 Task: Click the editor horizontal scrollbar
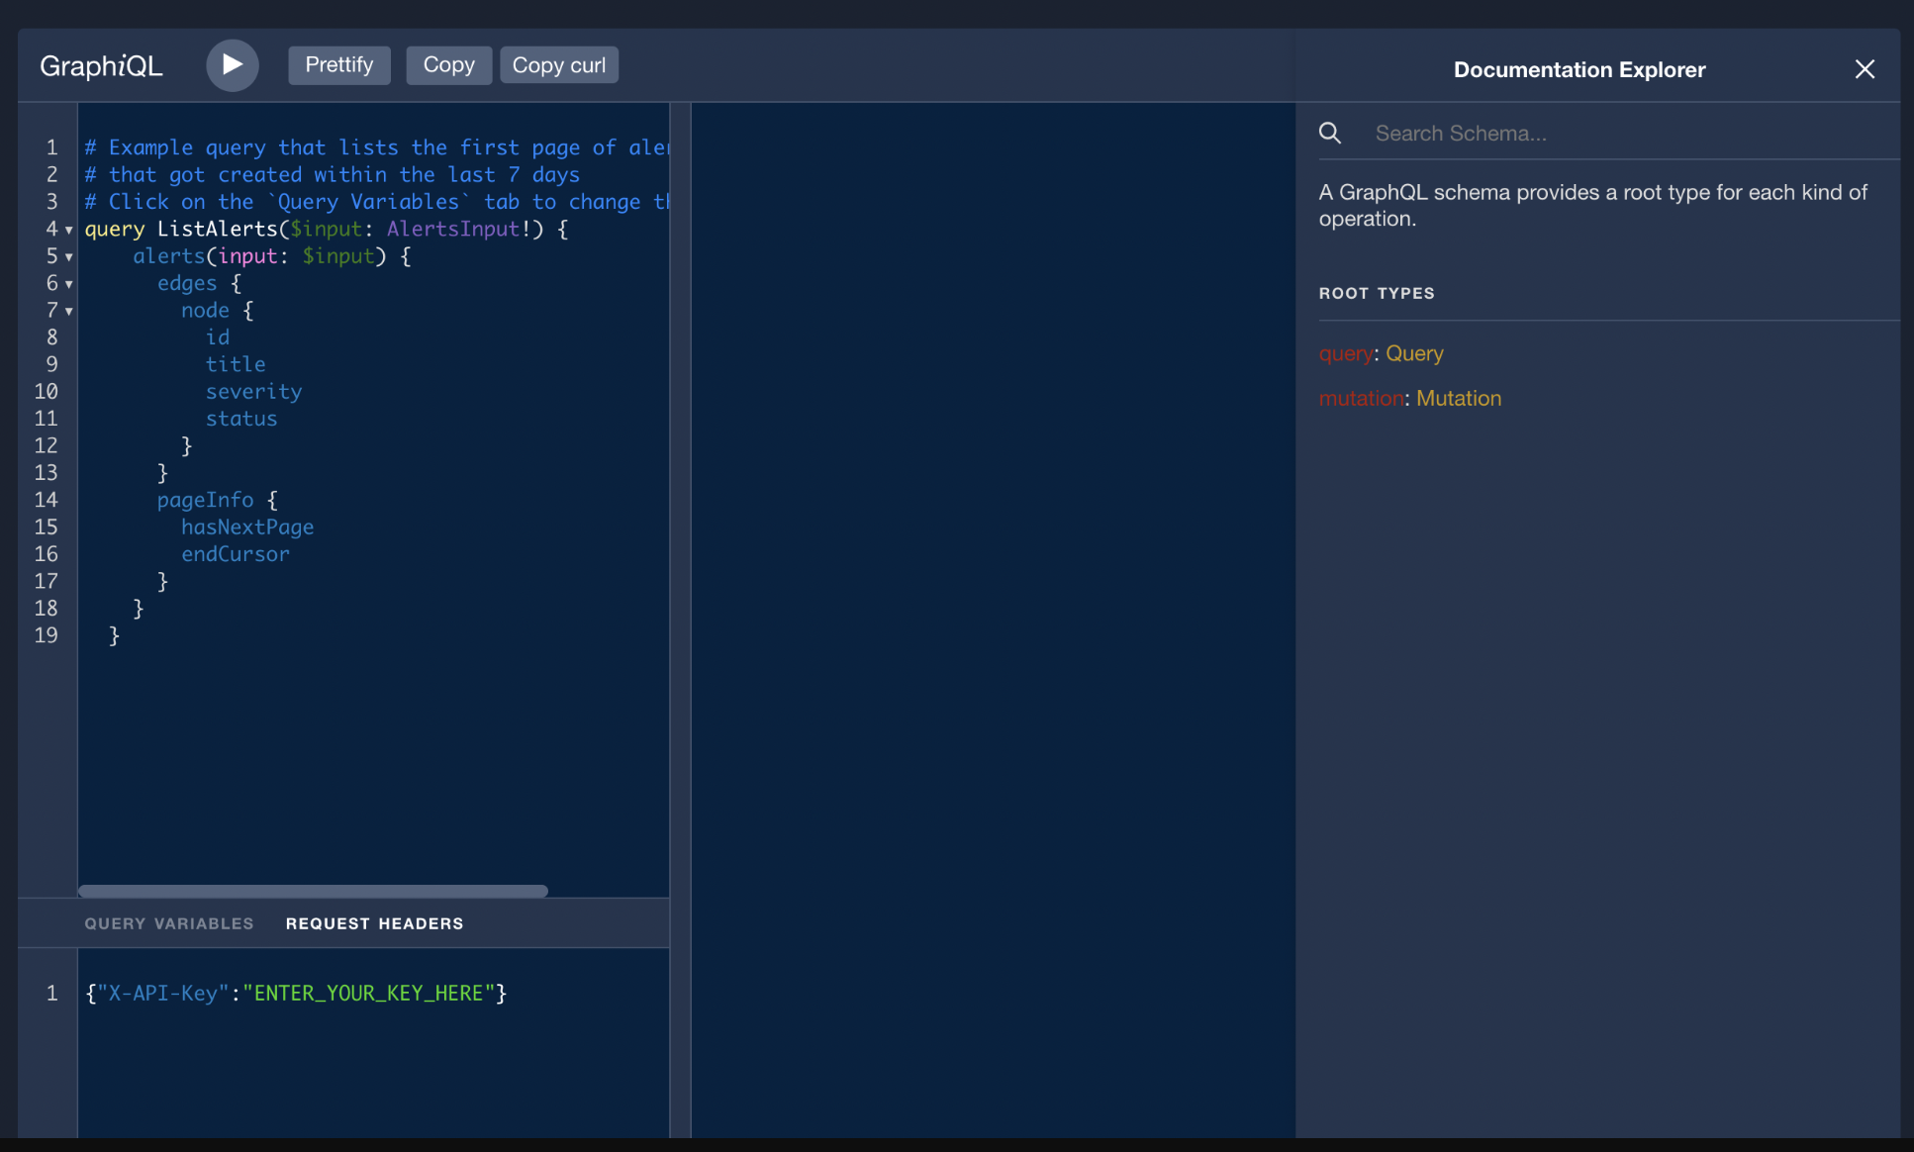tap(312, 891)
